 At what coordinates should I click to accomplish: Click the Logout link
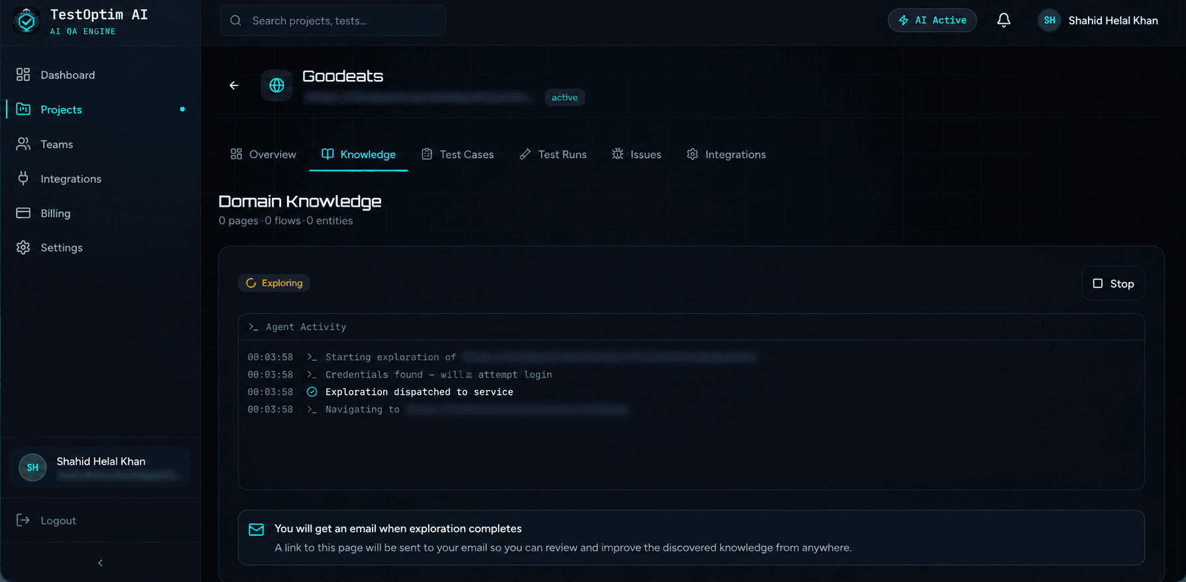point(58,520)
